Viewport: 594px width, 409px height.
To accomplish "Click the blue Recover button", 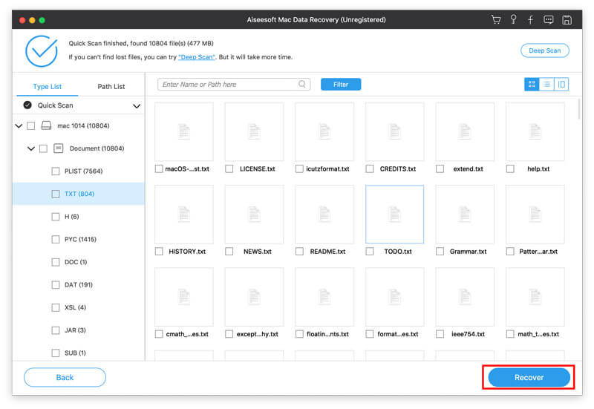I will click(529, 377).
